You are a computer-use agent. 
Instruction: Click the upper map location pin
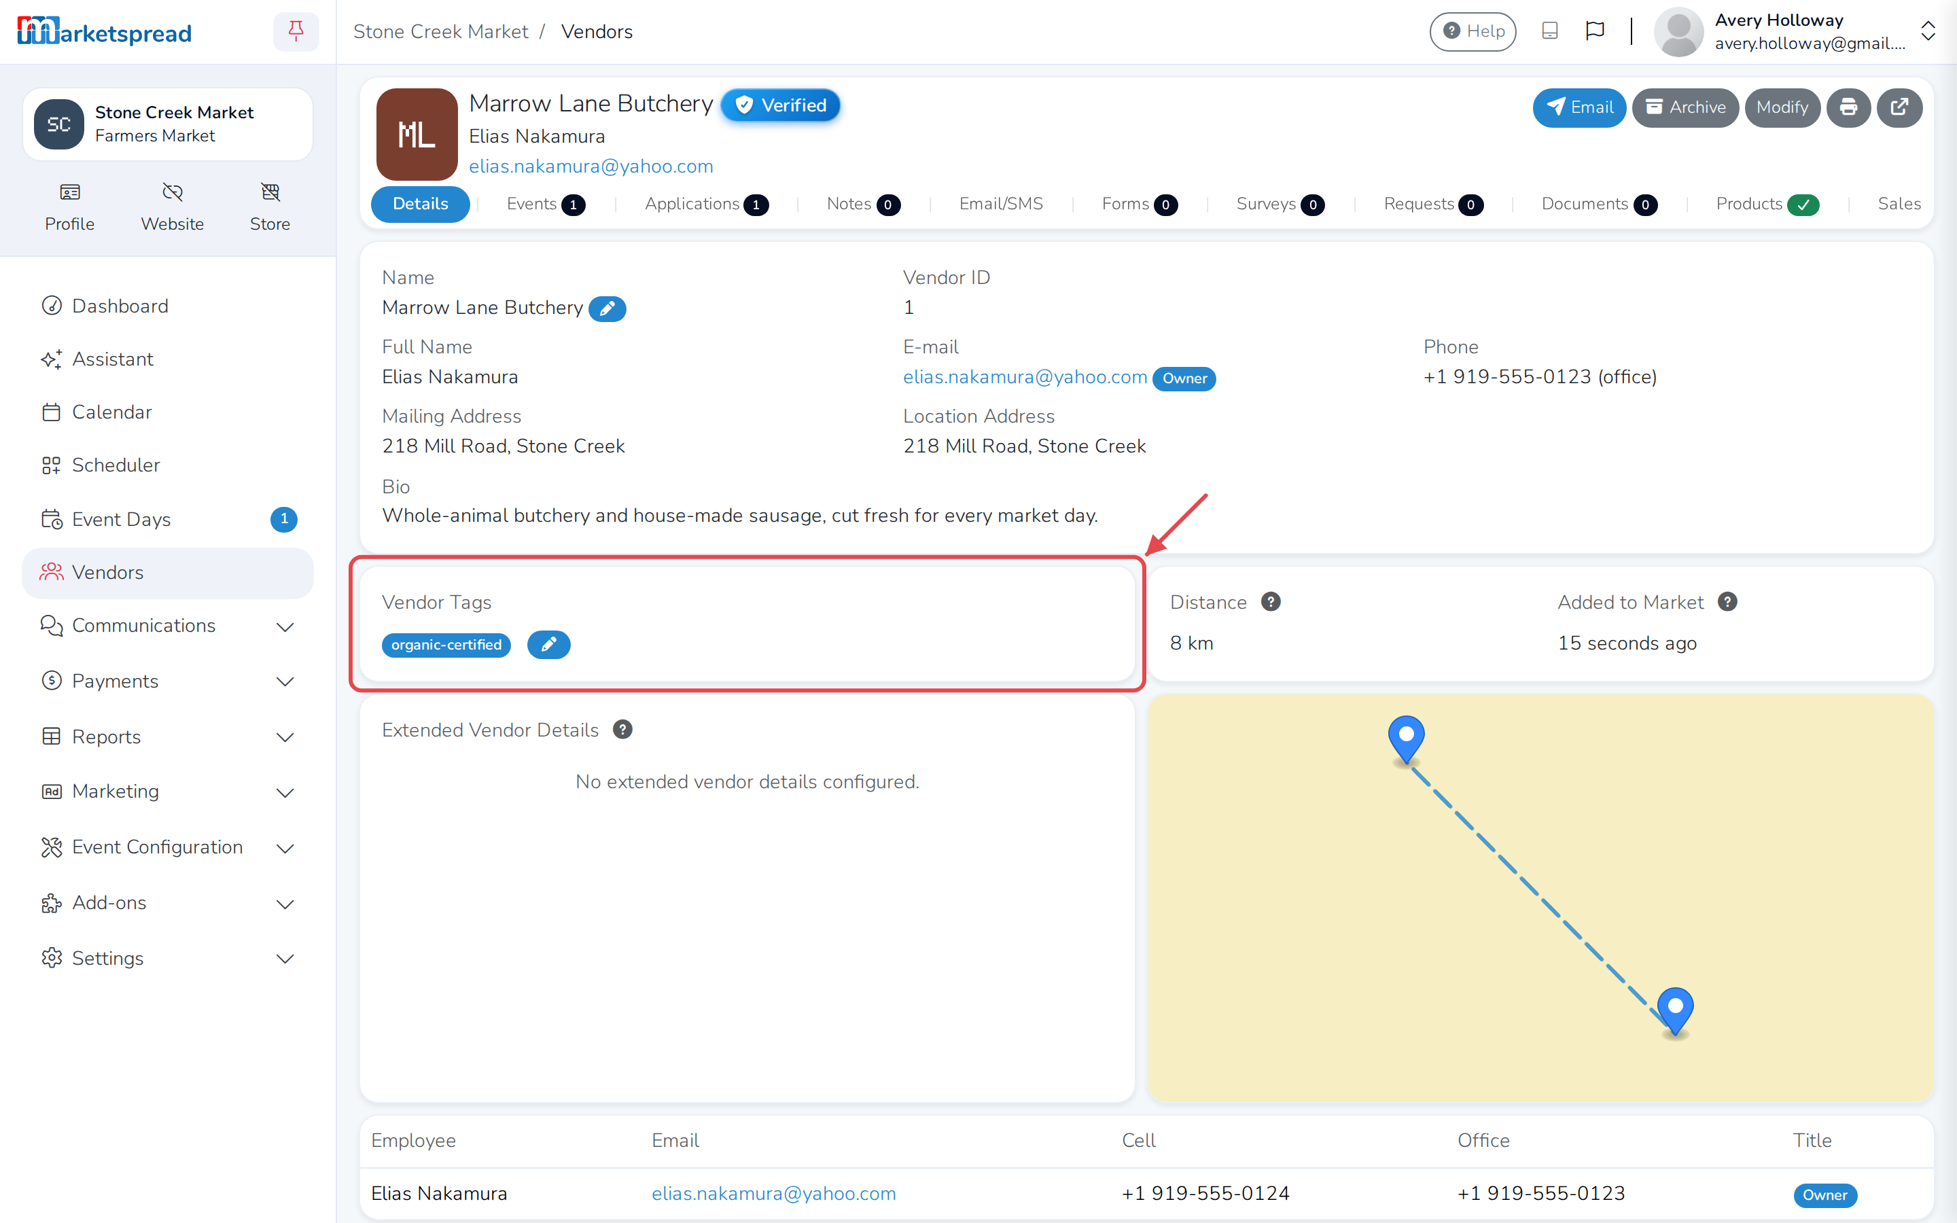tap(1407, 740)
